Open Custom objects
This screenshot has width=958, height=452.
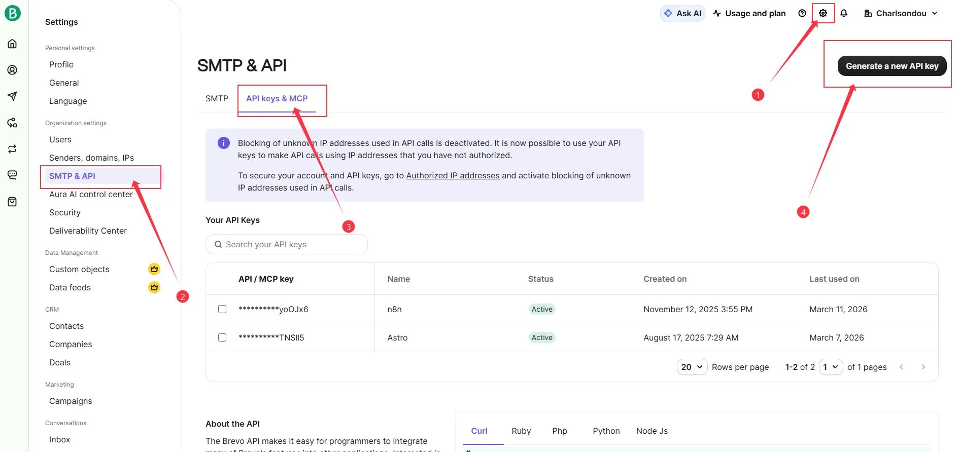pos(79,269)
